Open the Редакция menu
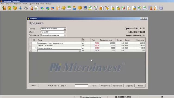174x98 pixels. click(x=17, y=4)
